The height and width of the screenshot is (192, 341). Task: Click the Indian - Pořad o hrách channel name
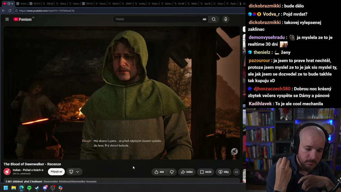[27, 170]
